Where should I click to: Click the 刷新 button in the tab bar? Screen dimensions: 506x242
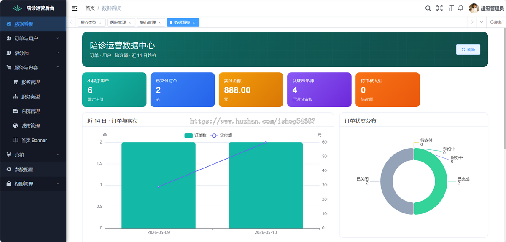coord(496,22)
